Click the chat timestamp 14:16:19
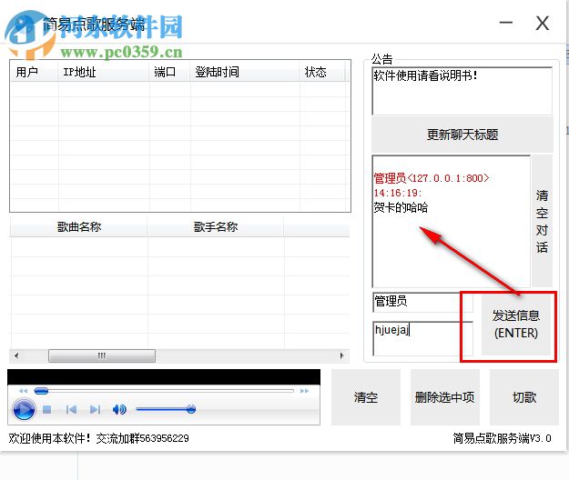The height and width of the screenshot is (480, 569). 397,193
